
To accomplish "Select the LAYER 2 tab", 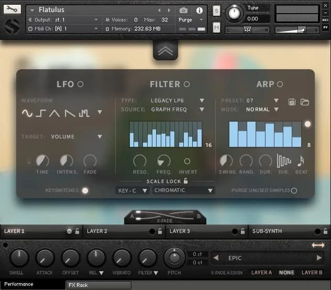I will (x=97, y=231).
